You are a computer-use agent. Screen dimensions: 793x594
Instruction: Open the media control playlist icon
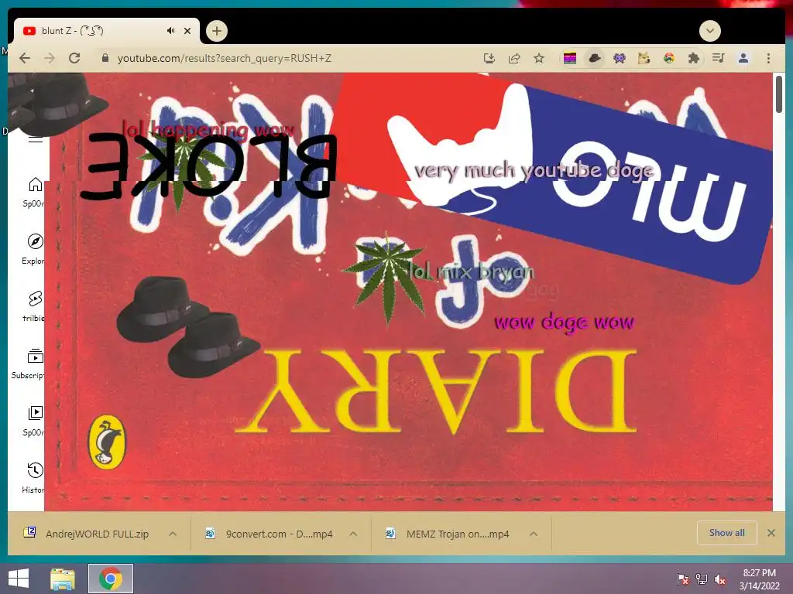718,58
